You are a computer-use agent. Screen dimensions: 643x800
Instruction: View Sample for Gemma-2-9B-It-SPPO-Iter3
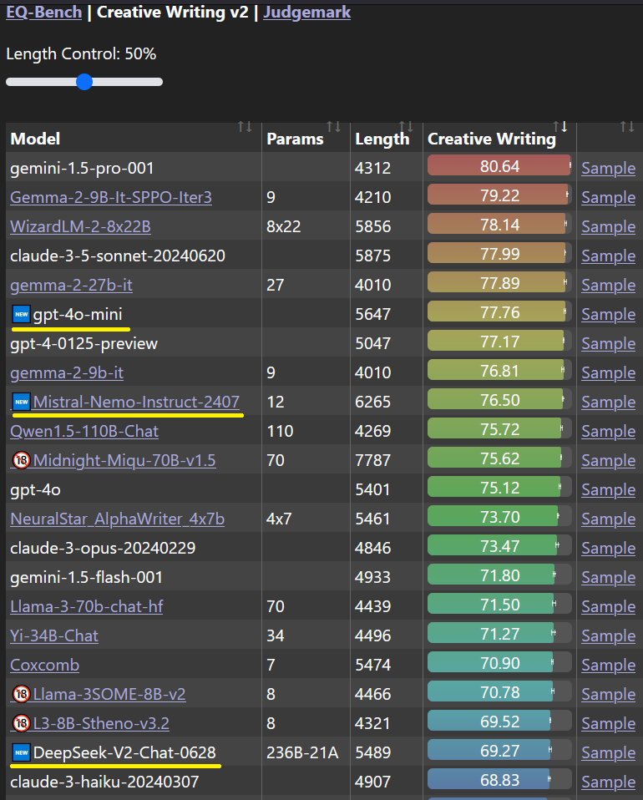[x=608, y=197]
